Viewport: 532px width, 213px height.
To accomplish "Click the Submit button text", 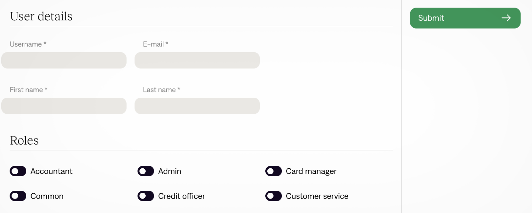I will coord(431,18).
